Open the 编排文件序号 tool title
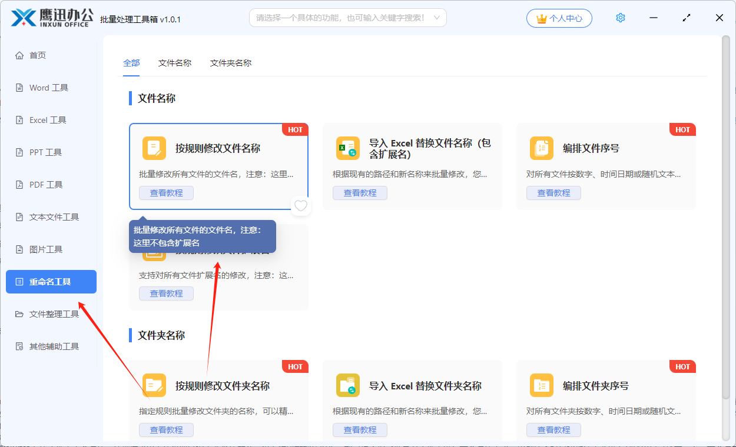736x447 pixels. click(x=591, y=148)
